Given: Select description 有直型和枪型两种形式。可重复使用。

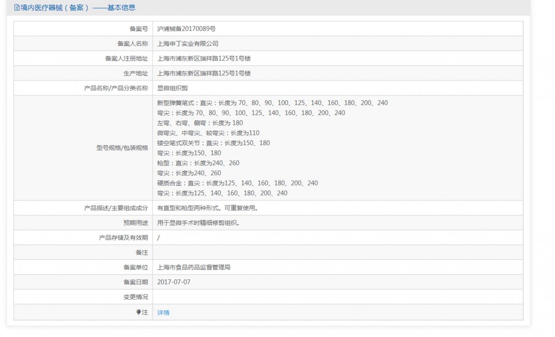Looking at the screenshot, I should click(208, 208).
